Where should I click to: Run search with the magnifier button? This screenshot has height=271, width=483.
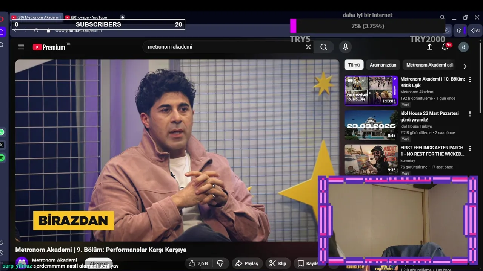[x=324, y=47]
